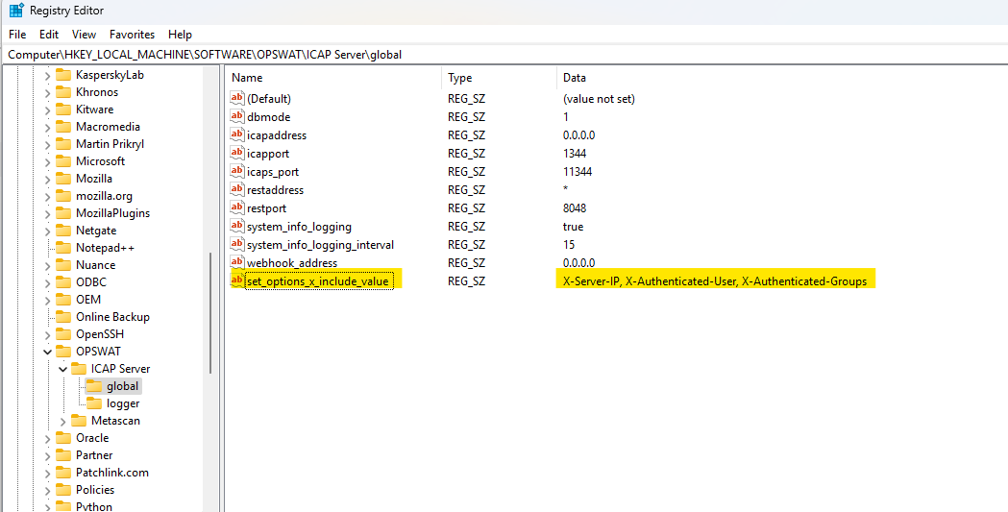Image resolution: width=1008 pixels, height=512 pixels.
Task: Select the Metascan tree key
Action: tap(115, 421)
